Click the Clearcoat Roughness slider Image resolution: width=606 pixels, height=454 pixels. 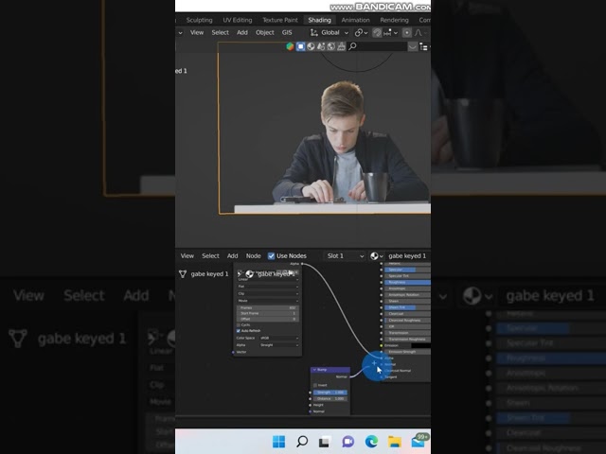[x=407, y=320]
